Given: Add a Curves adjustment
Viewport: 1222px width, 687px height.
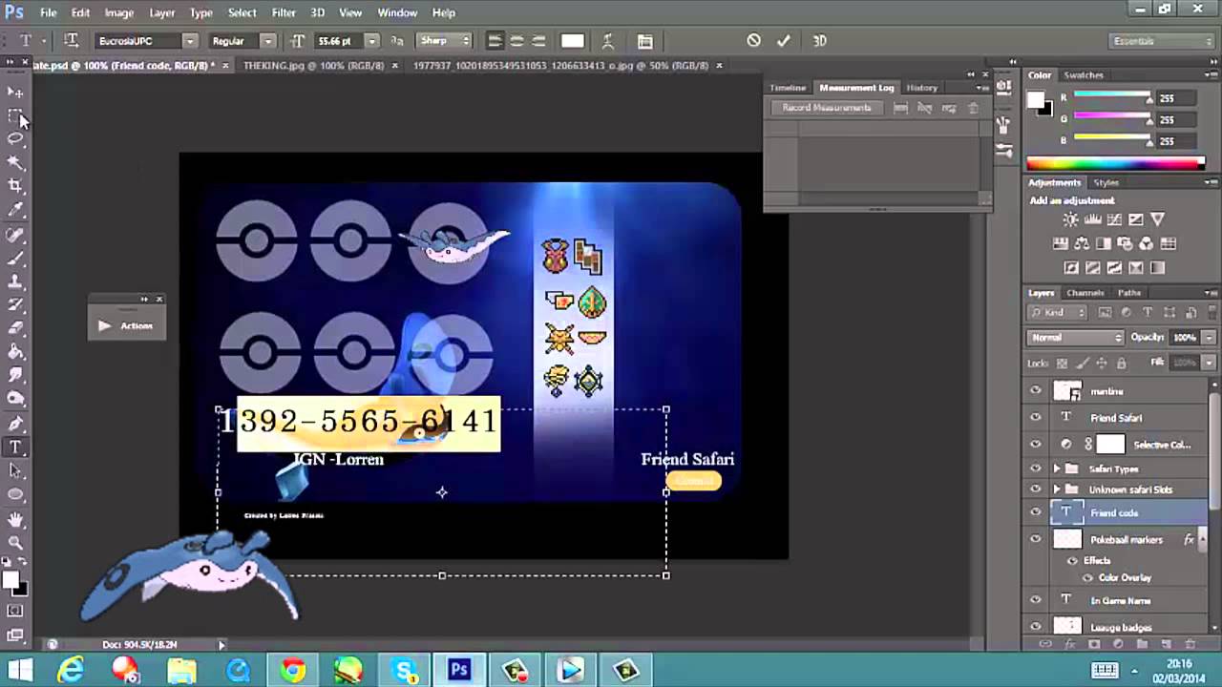Looking at the screenshot, I should point(1114,219).
